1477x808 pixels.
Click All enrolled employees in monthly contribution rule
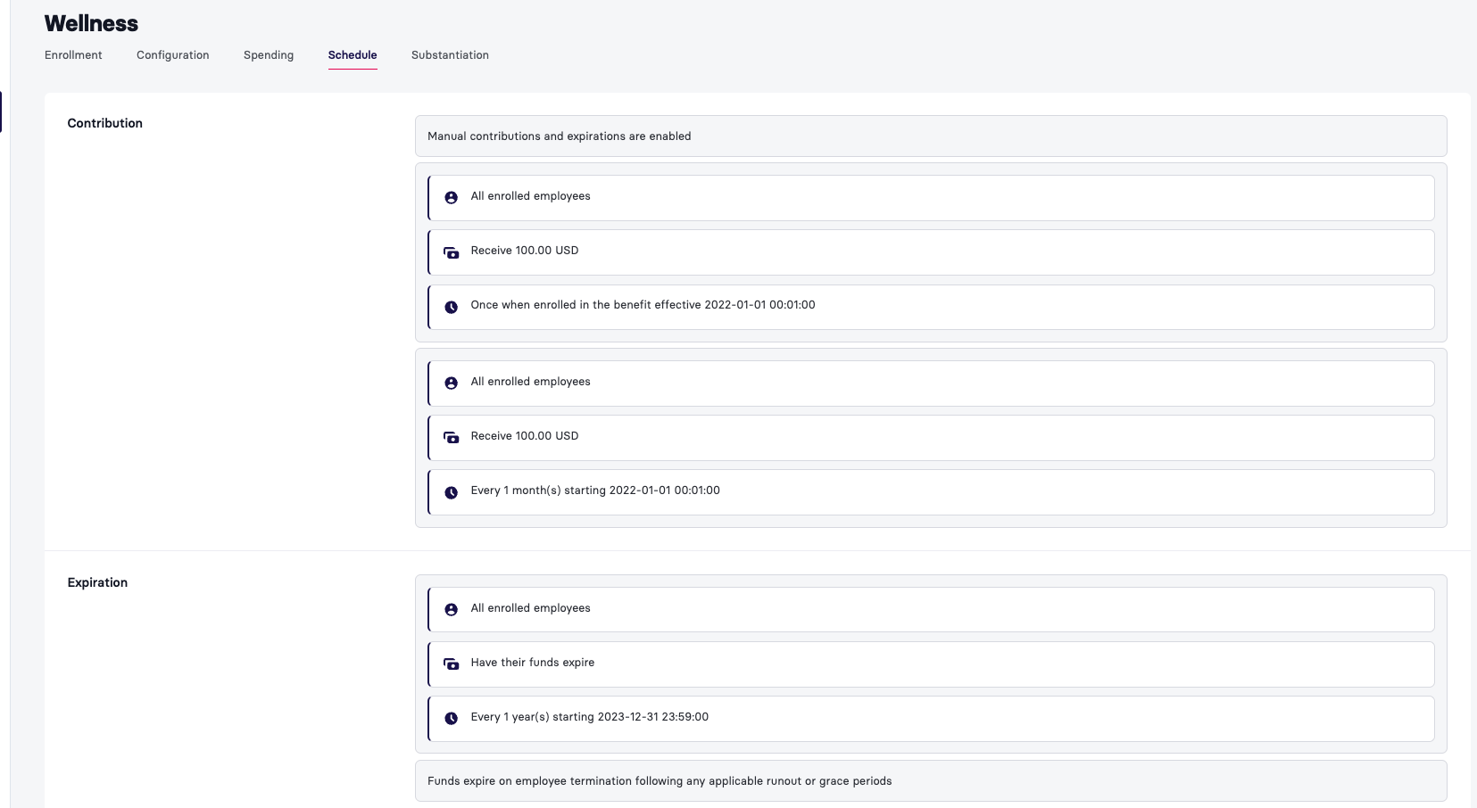tap(530, 382)
